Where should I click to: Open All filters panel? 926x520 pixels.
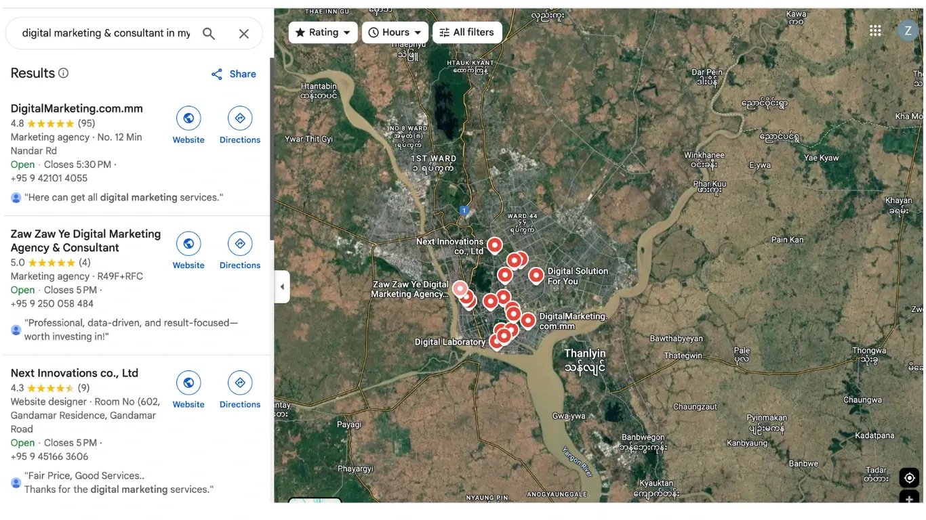pyautogui.click(x=467, y=32)
